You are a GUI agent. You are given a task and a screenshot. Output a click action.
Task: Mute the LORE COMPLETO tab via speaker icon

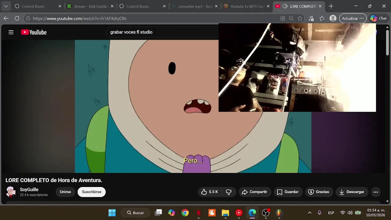click(x=285, y=6)
